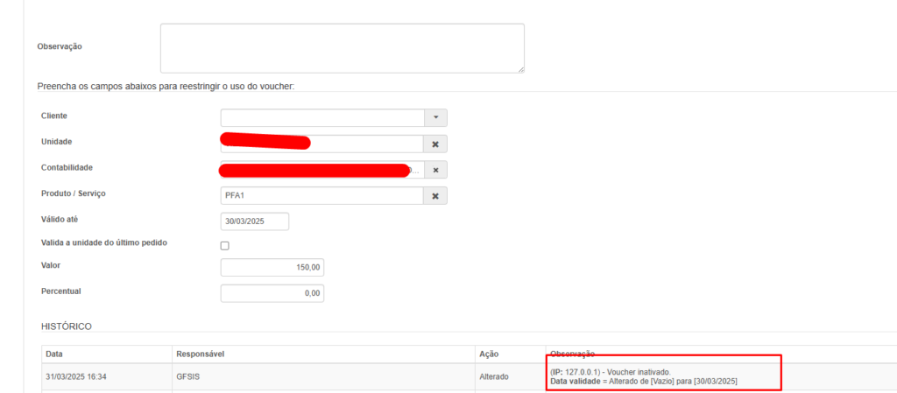This screenshot has width=897, height=393.
Task: Toggle the "Valida a unidade do último pedido" checkbox
Action: (224, 246)
